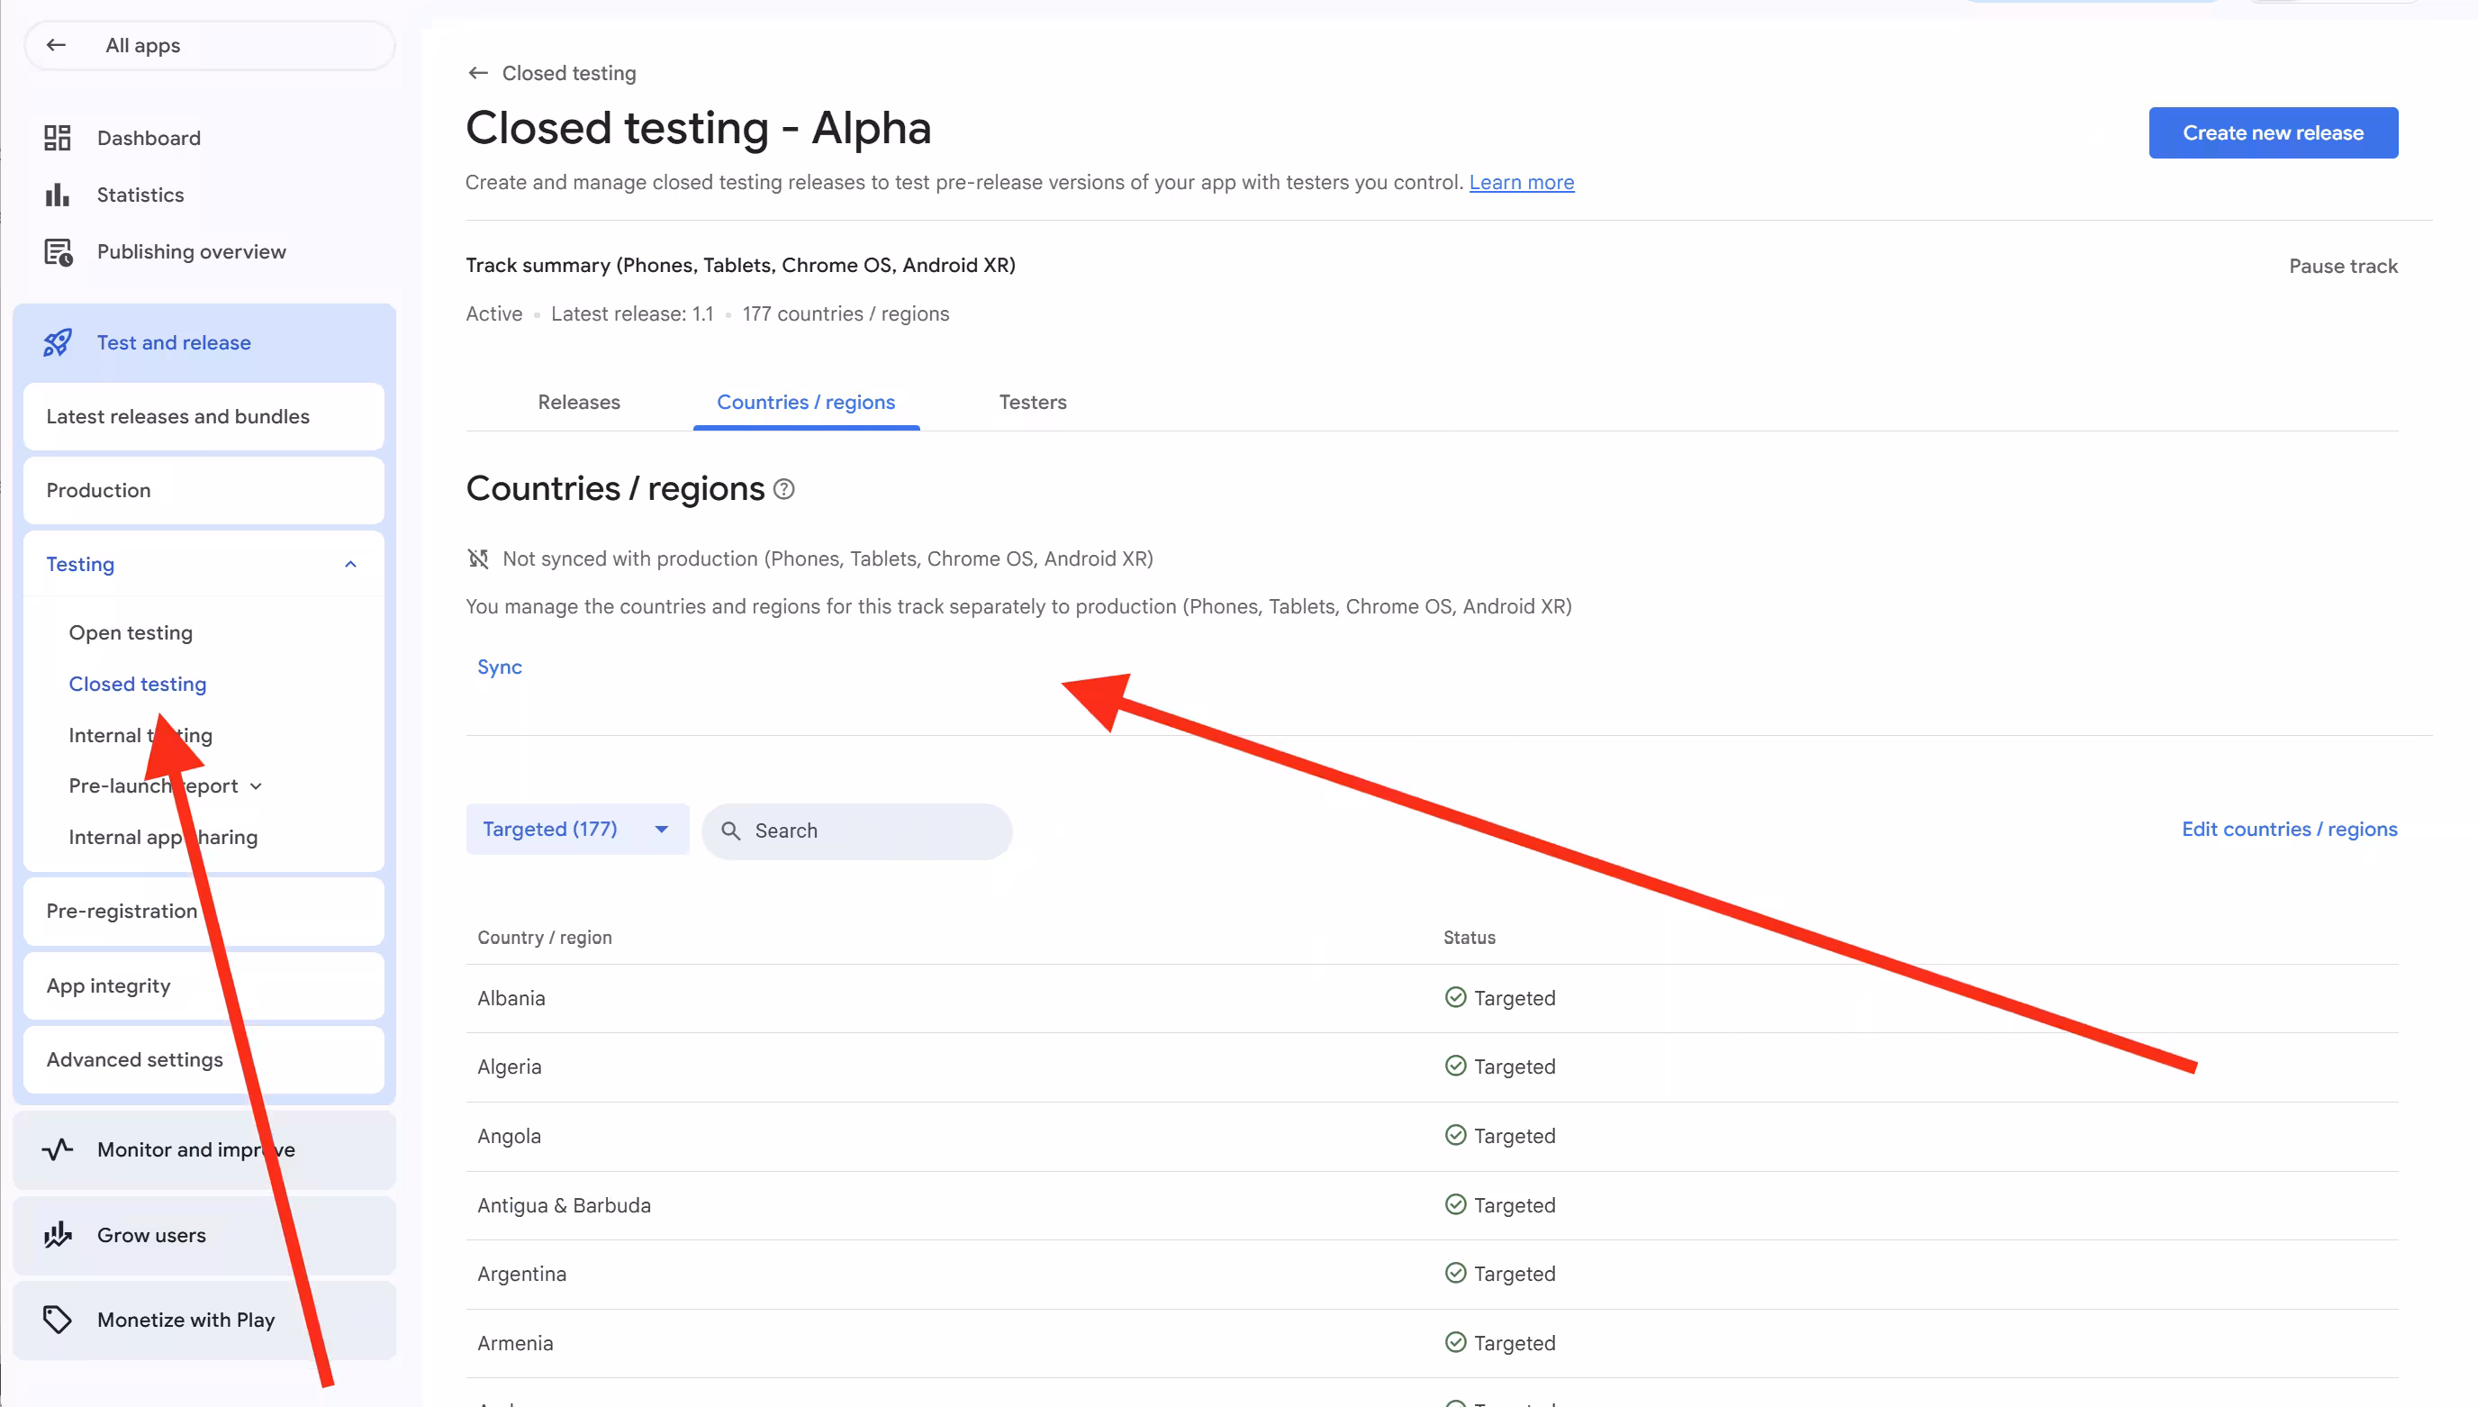Image resolution: width=2478 pixels, height=1407 pixels.
Task: Click the Monetize with Play tag icon
Action: 57,1320
